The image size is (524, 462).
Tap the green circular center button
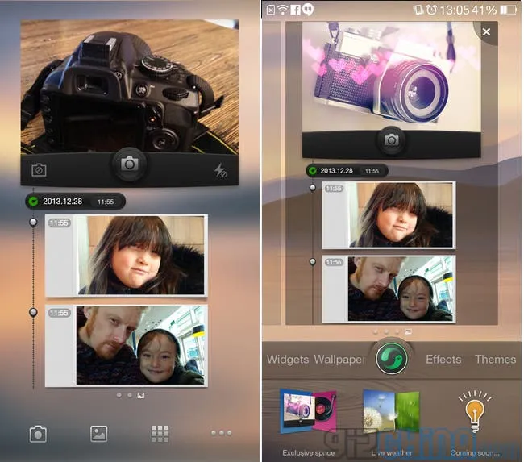pos(391,358)
